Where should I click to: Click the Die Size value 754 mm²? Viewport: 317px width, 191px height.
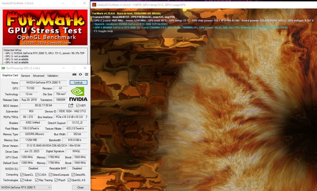point(61,94)
